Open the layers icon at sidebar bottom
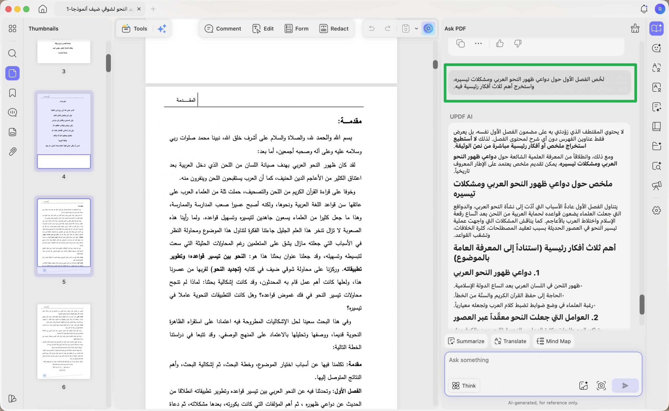 pyautogui.click(x=13, y=398)
